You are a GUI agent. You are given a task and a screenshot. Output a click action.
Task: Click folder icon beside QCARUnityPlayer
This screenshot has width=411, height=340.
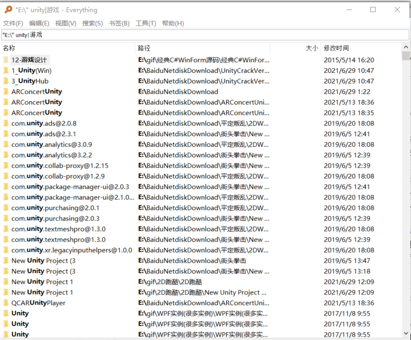(x=6, y=303)
